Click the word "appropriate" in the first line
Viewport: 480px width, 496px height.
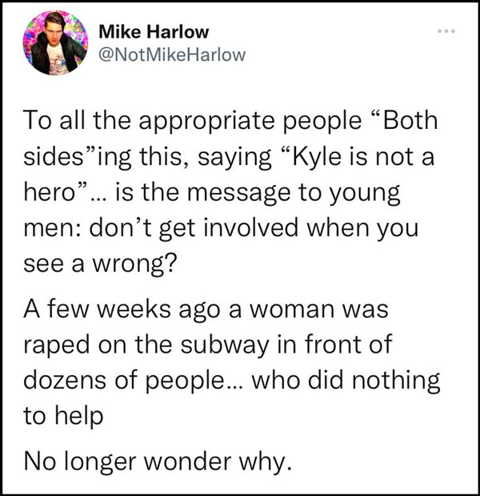(206, 122)
